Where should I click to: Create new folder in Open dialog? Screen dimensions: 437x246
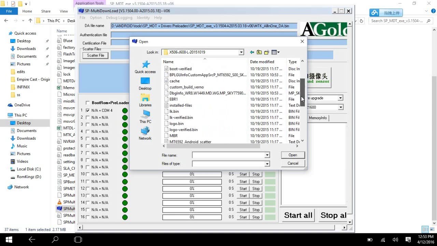click(267, 52)
